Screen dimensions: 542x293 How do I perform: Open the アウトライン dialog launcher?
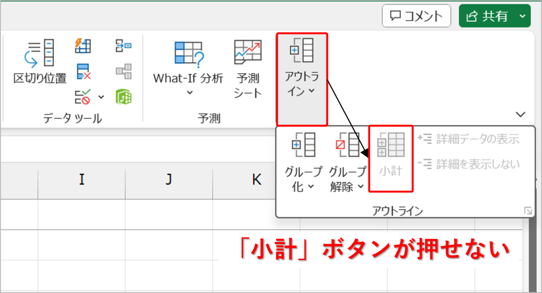[528, 211]
